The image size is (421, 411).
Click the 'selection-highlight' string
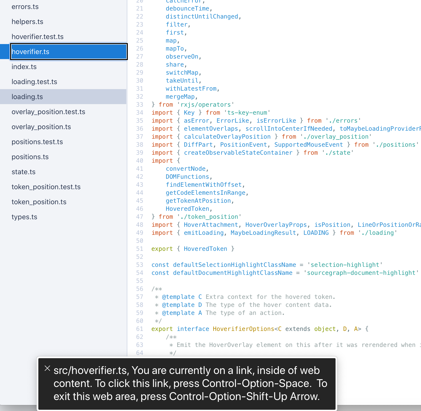tap(345, 265)
